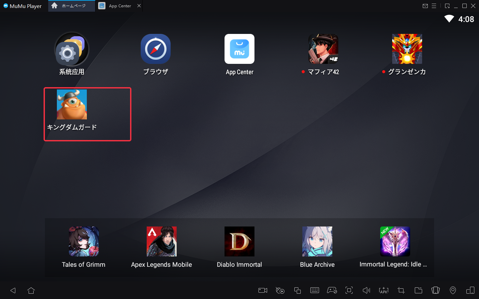Start the screen recorder
Viewport: 479px width, 299px height.
(x=263, y=290)
